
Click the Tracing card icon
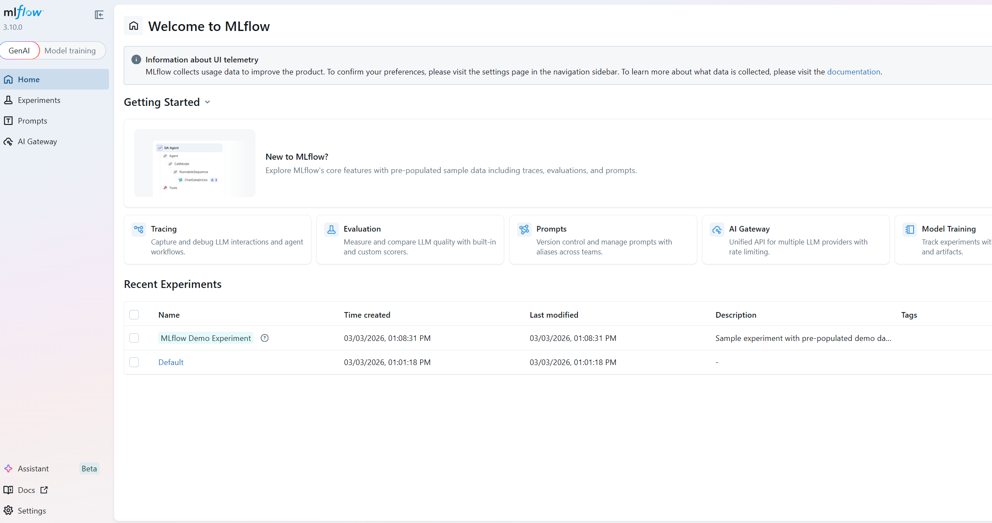point(139,229)
